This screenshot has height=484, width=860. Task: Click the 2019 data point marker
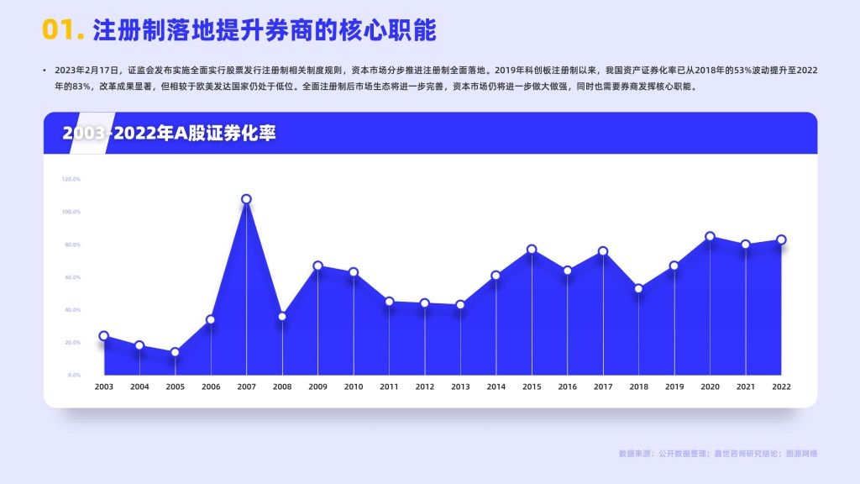674,266
